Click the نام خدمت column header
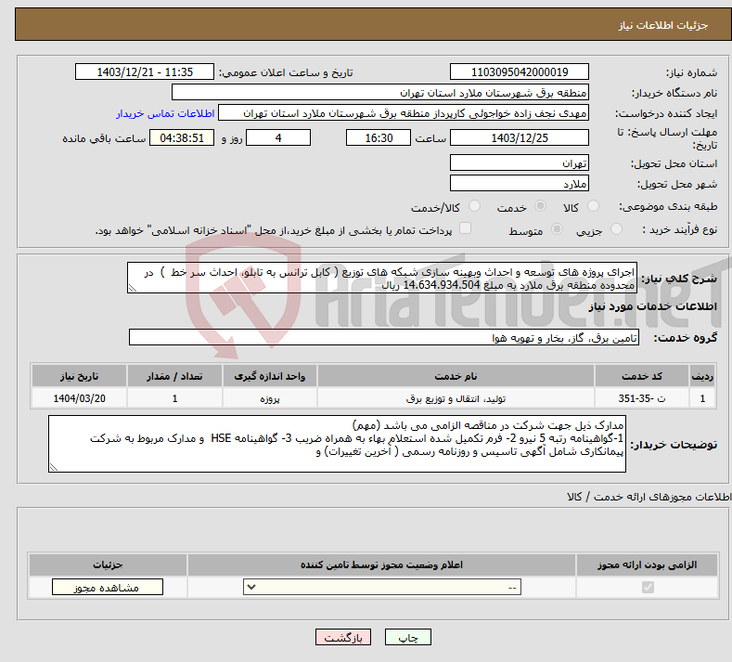Screen dimensions: 732x662 [x=456, y=376]
